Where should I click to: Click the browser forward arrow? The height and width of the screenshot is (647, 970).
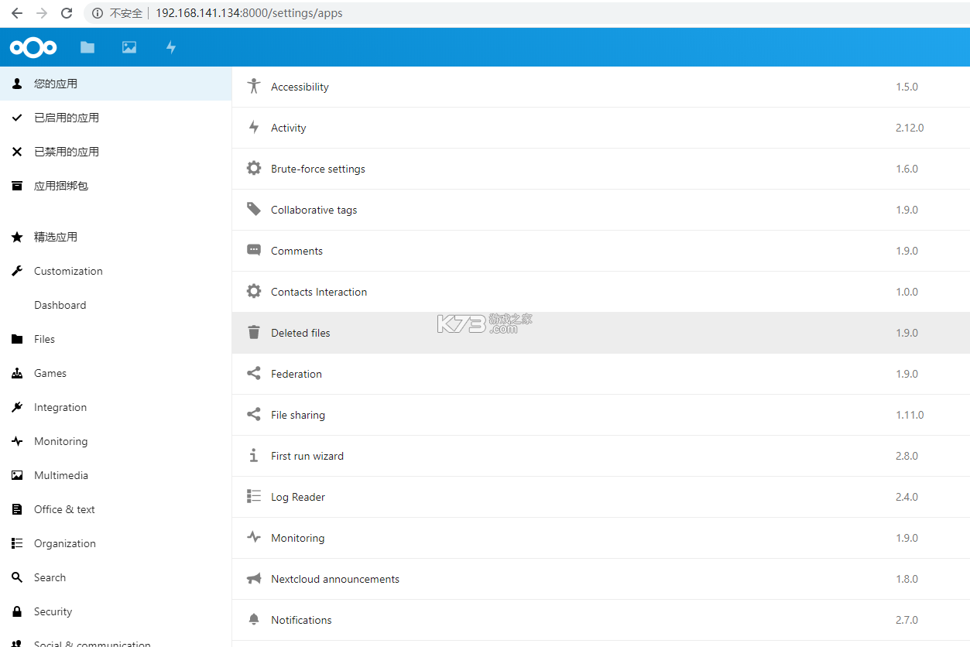[x=42, y=13]
